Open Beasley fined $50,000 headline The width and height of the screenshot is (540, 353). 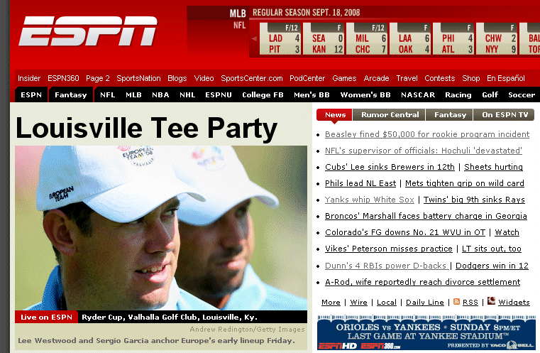pos(427,134)
